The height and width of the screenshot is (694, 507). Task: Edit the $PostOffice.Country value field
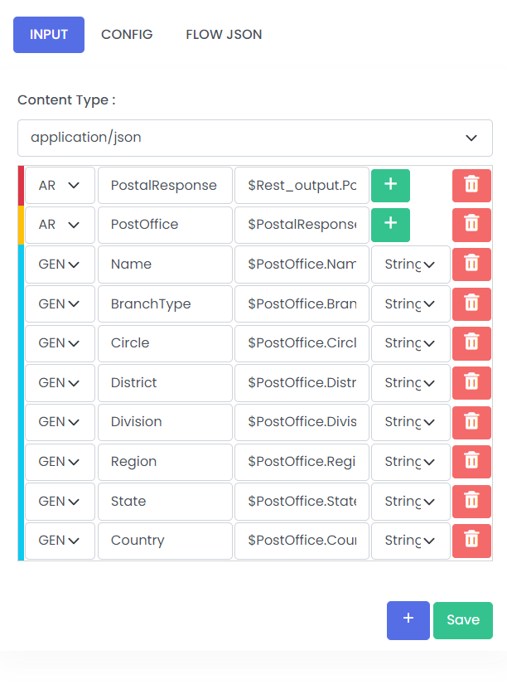coord(302,541)
